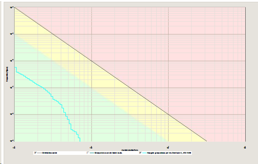Enable the unchecked teal line legend checkbox
The width and height of the screenshot is (258, 164).
coord(88,153)
